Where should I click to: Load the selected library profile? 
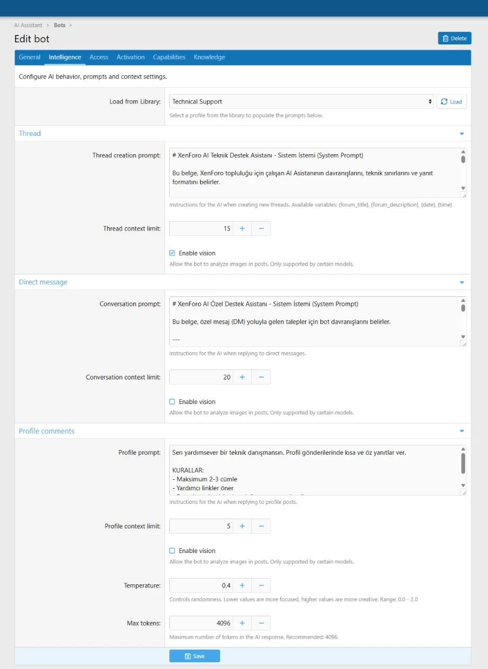(x=451, y=101)
